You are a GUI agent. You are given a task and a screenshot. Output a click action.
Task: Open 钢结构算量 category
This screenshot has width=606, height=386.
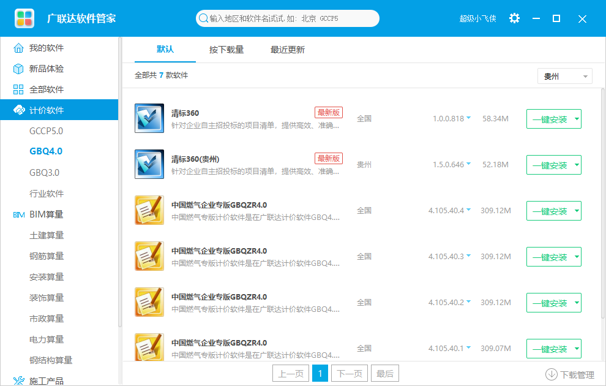[51, 360]
